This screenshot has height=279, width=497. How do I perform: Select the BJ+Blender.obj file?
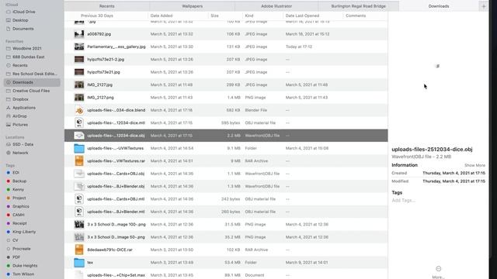226,186
